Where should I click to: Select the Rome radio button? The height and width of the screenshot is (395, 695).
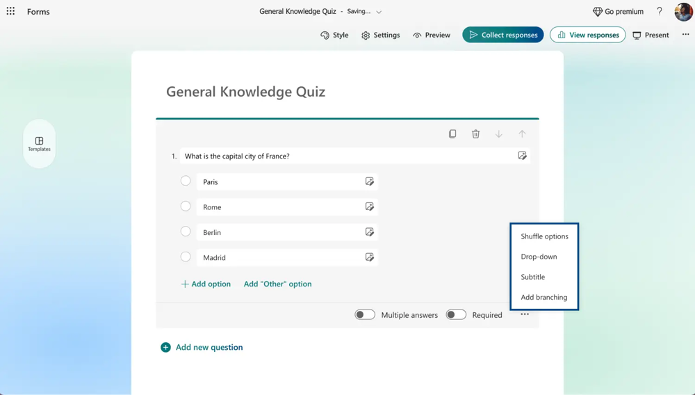click(186, 207)
